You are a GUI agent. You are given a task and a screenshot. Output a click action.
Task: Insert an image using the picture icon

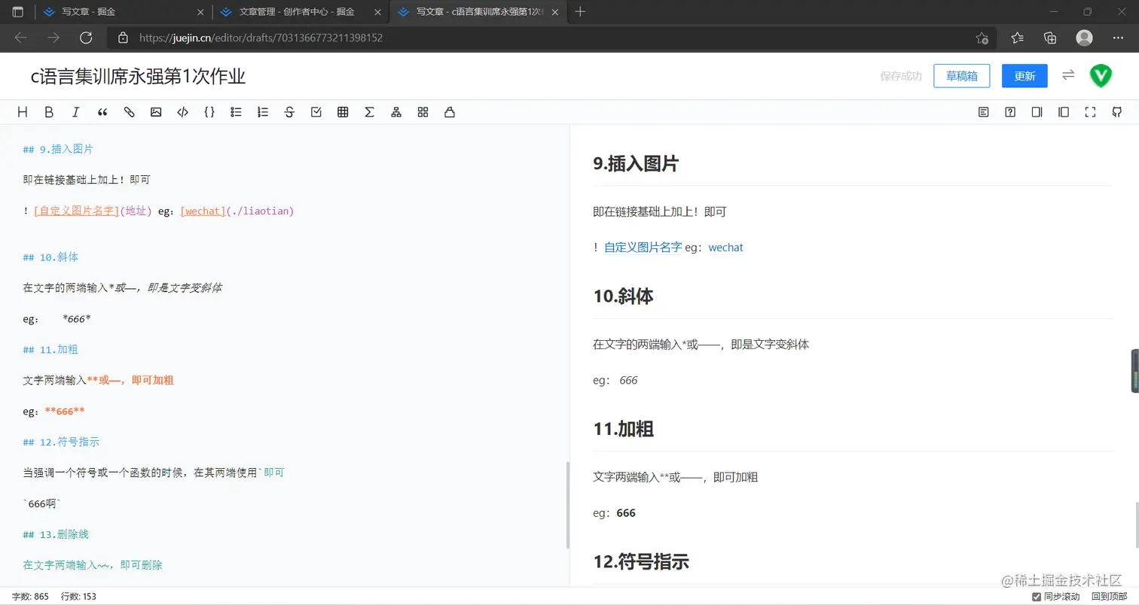156,112
